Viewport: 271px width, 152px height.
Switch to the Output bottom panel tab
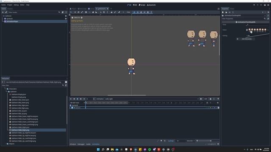click(x=73, y=144)
